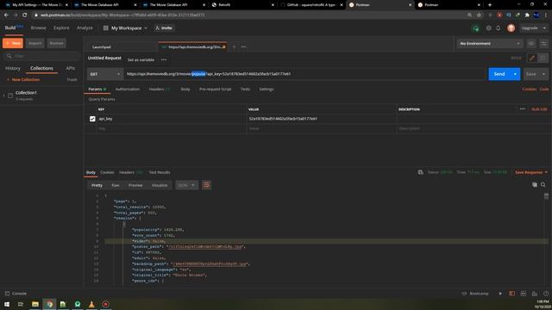Open File Explorer from the taskbar
The image size is (552, 310).
(35, 304)
